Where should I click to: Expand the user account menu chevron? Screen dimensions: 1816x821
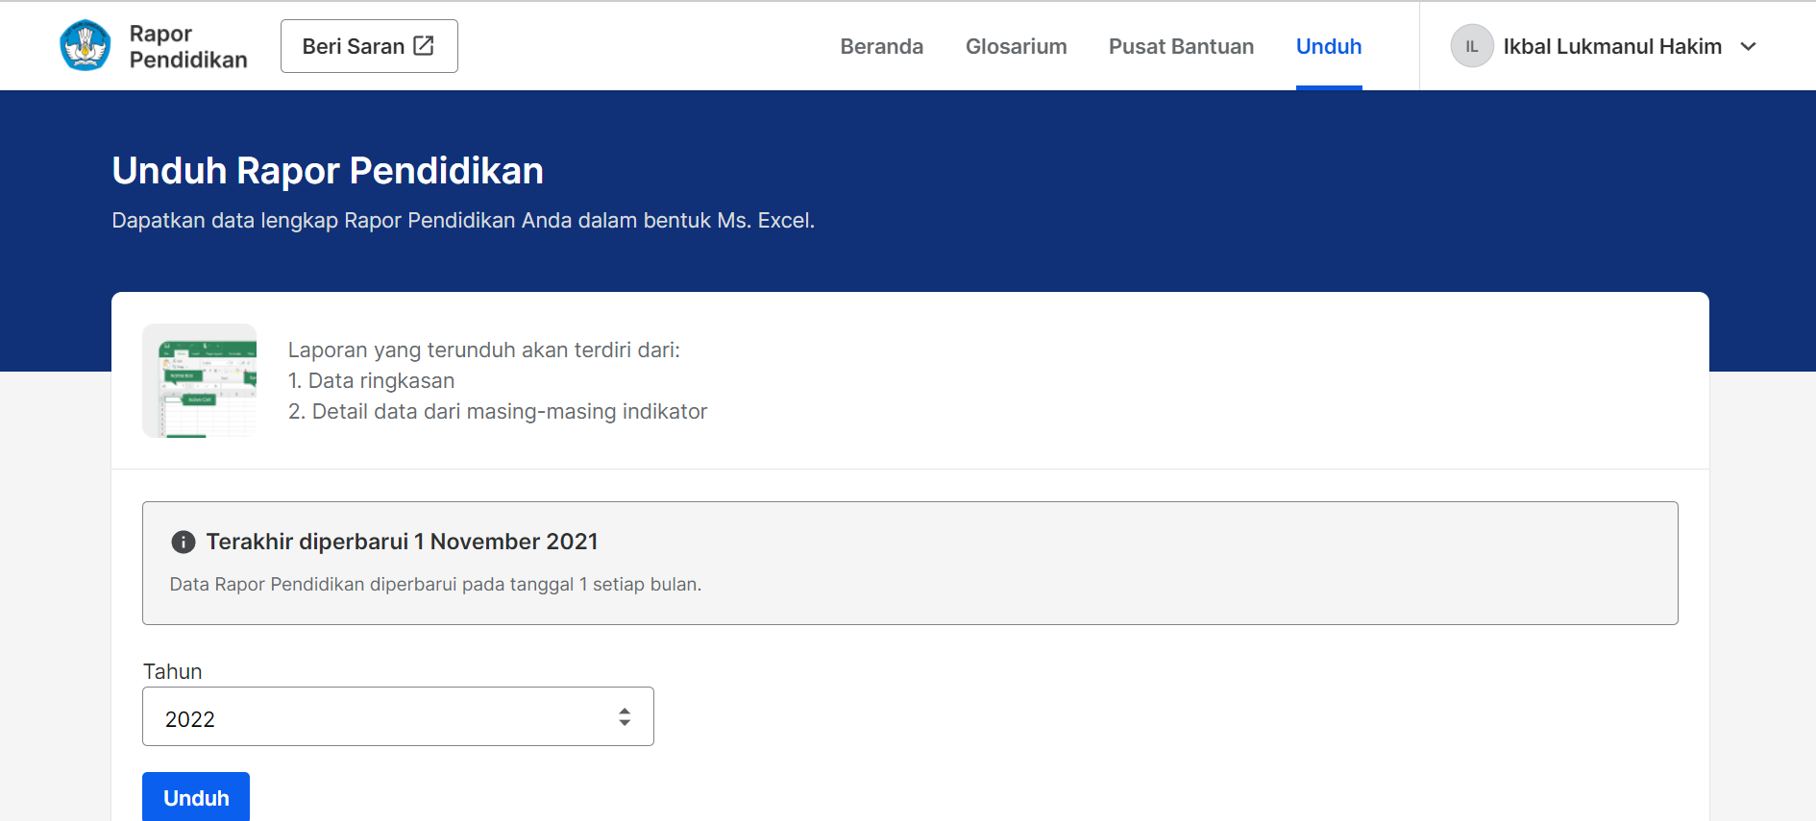click(x=1749, y=46)
